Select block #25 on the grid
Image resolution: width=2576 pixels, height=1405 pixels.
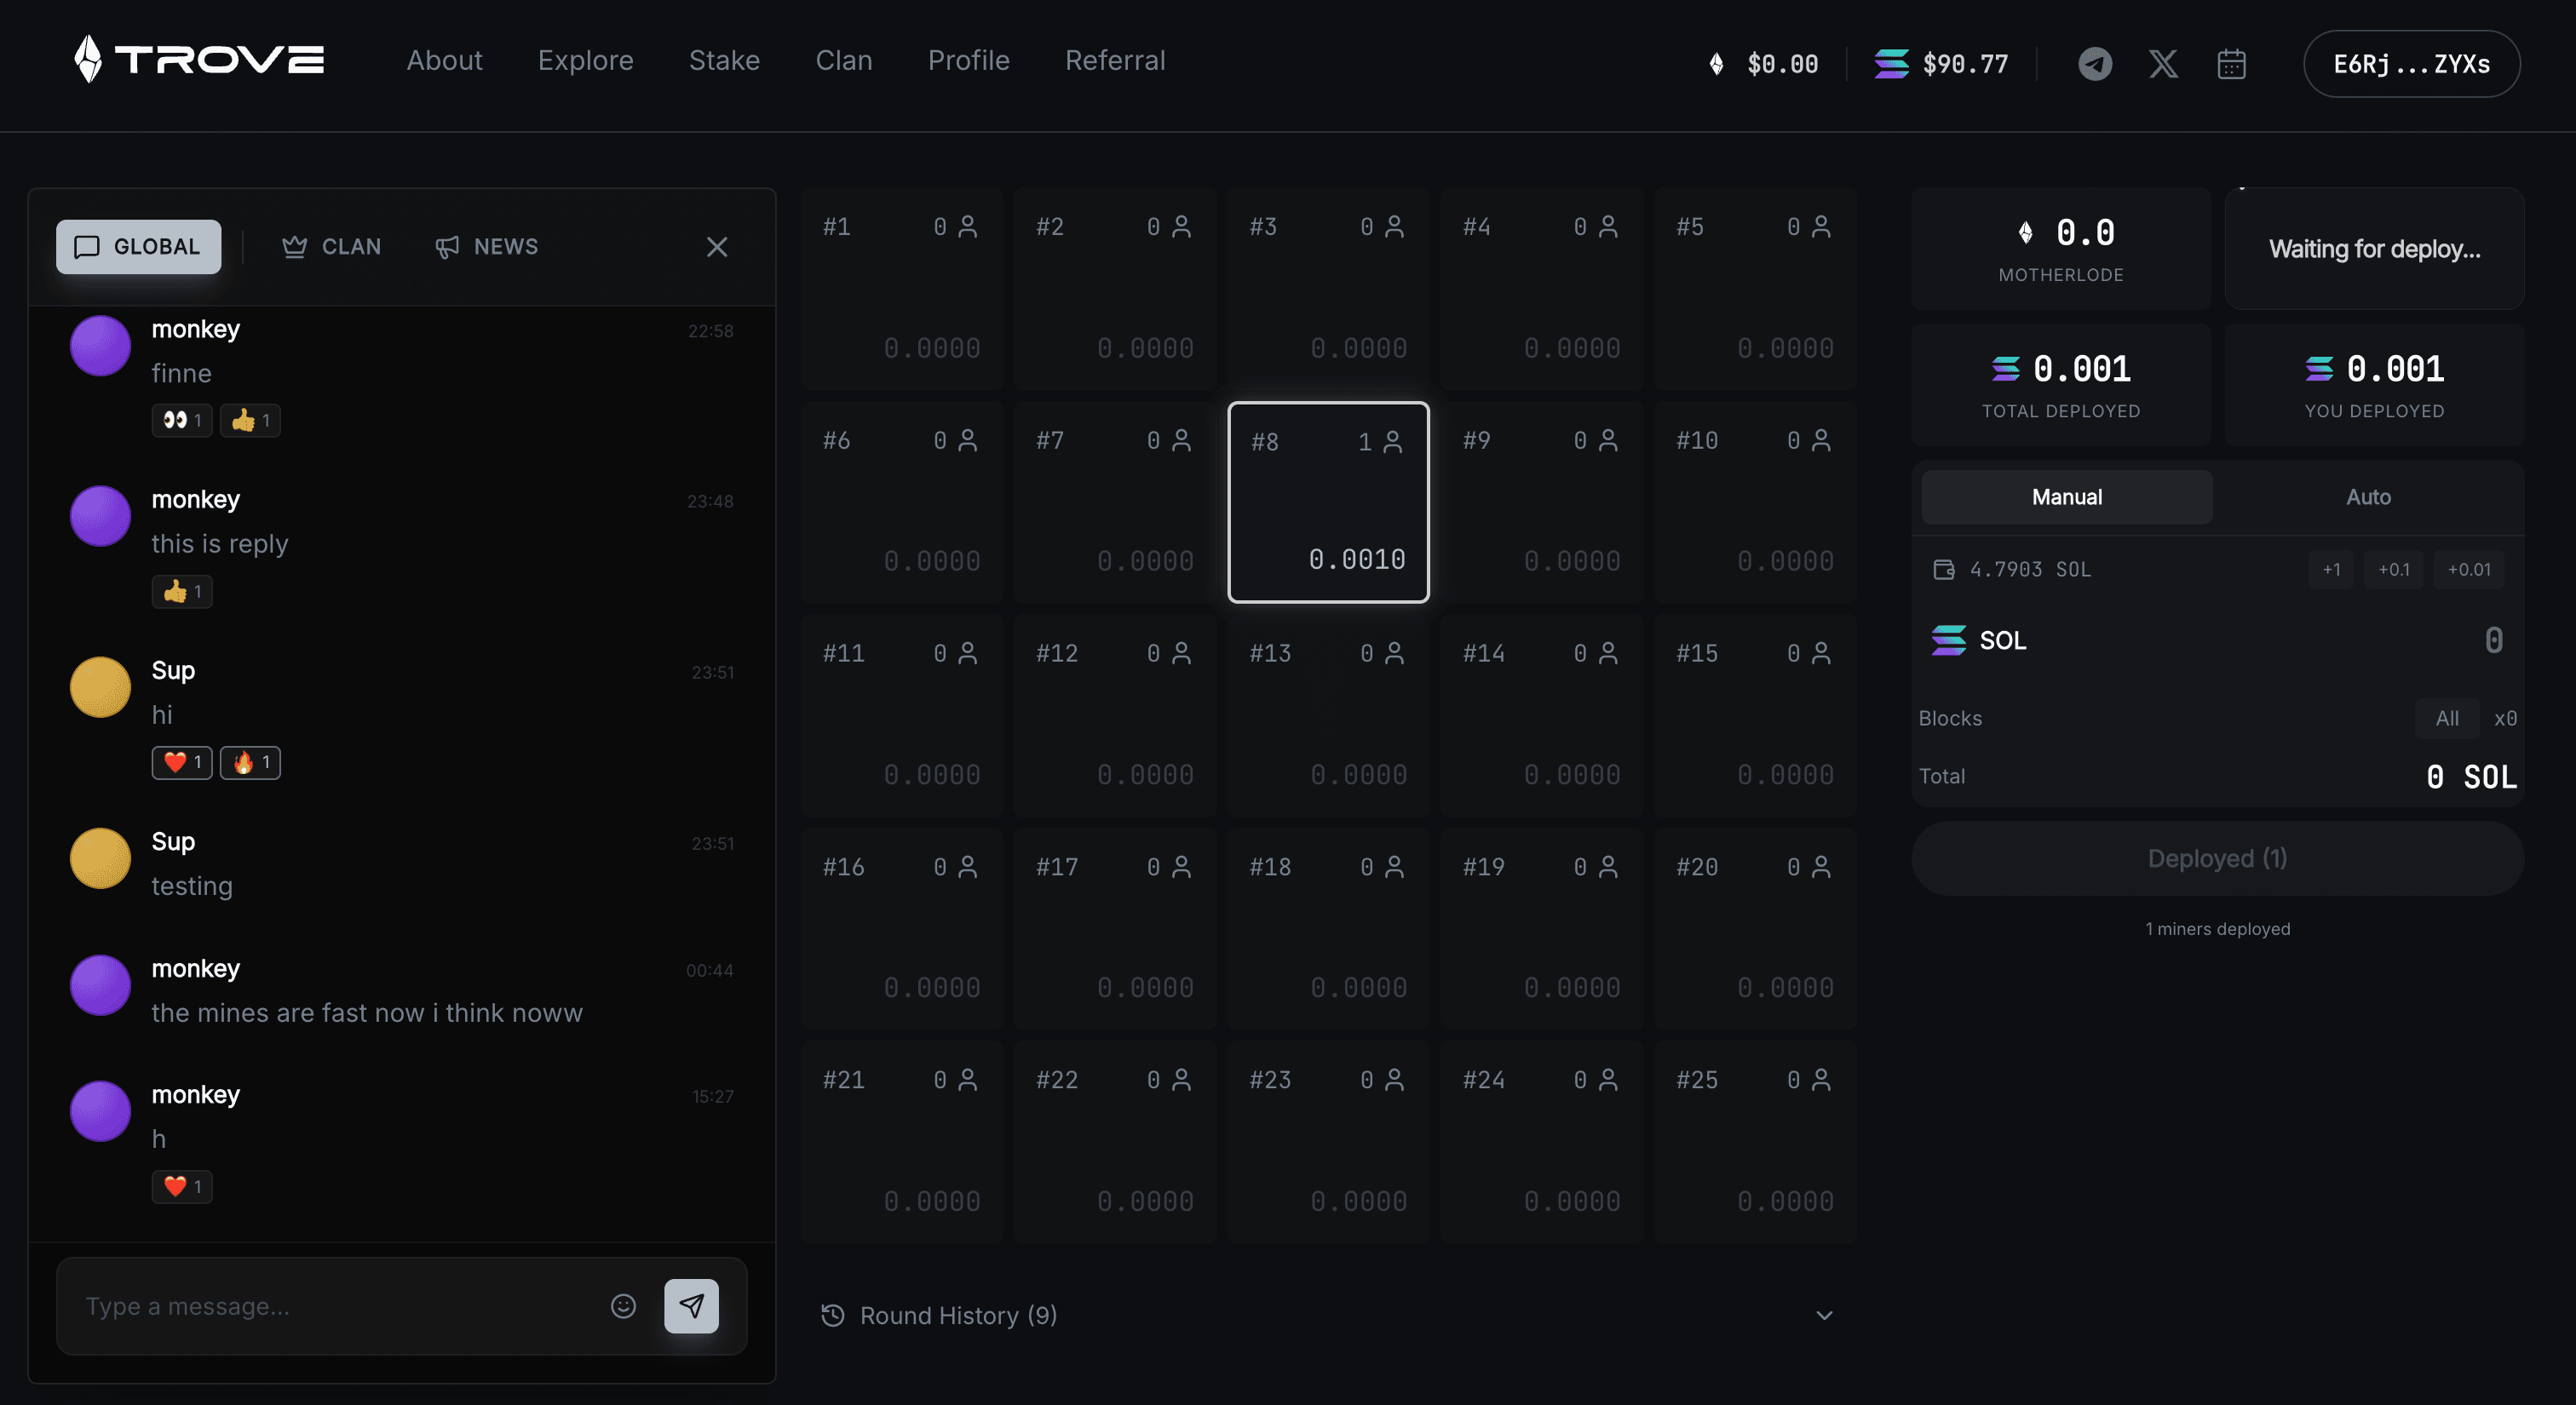(x=1755, y=1142)
